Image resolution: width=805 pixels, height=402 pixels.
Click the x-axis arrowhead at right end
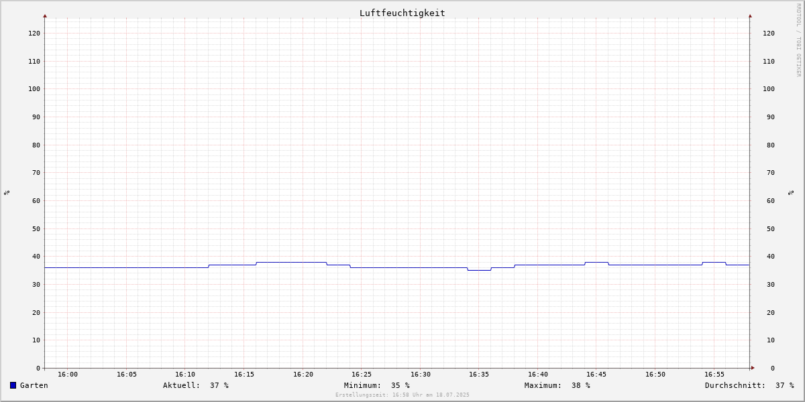click(x=753, y=368)
